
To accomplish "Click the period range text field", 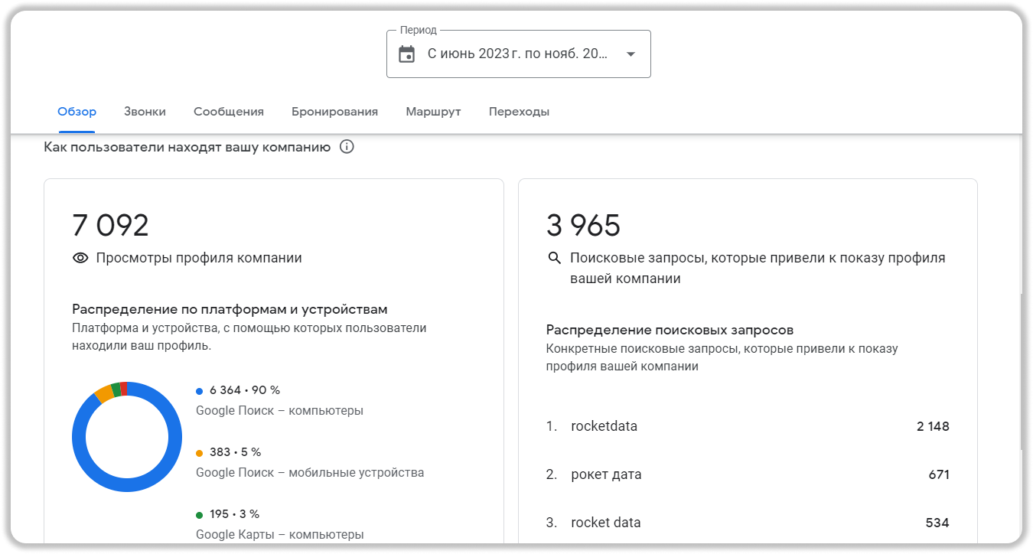I will [x=518, y=54].
